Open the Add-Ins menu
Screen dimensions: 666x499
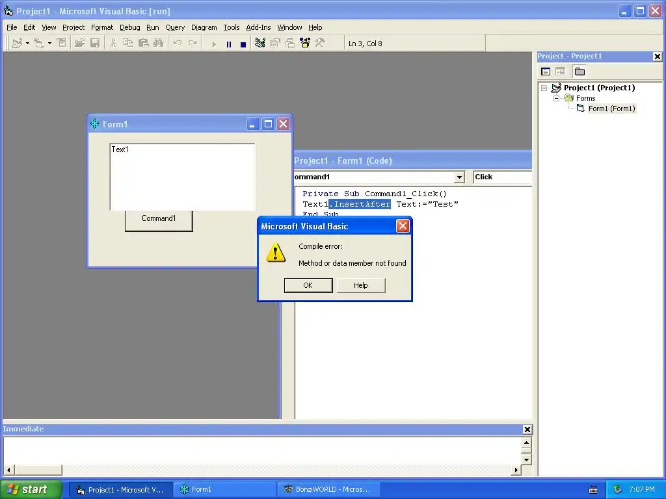(x=258, y=27)
